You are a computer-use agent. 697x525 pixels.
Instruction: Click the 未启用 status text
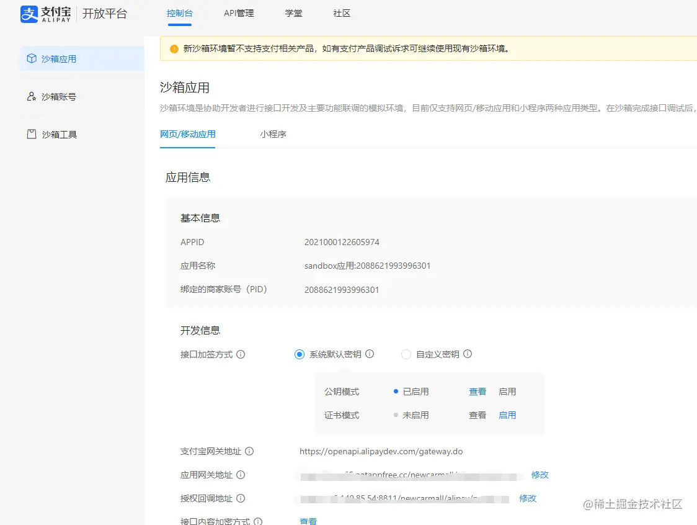(x=415, y=415)
